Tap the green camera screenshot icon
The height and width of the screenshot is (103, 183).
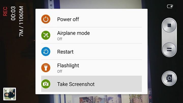(x=46, y=84)
